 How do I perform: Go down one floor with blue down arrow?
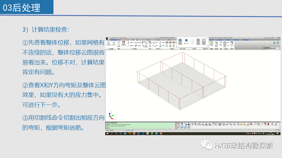pos(278,43)
